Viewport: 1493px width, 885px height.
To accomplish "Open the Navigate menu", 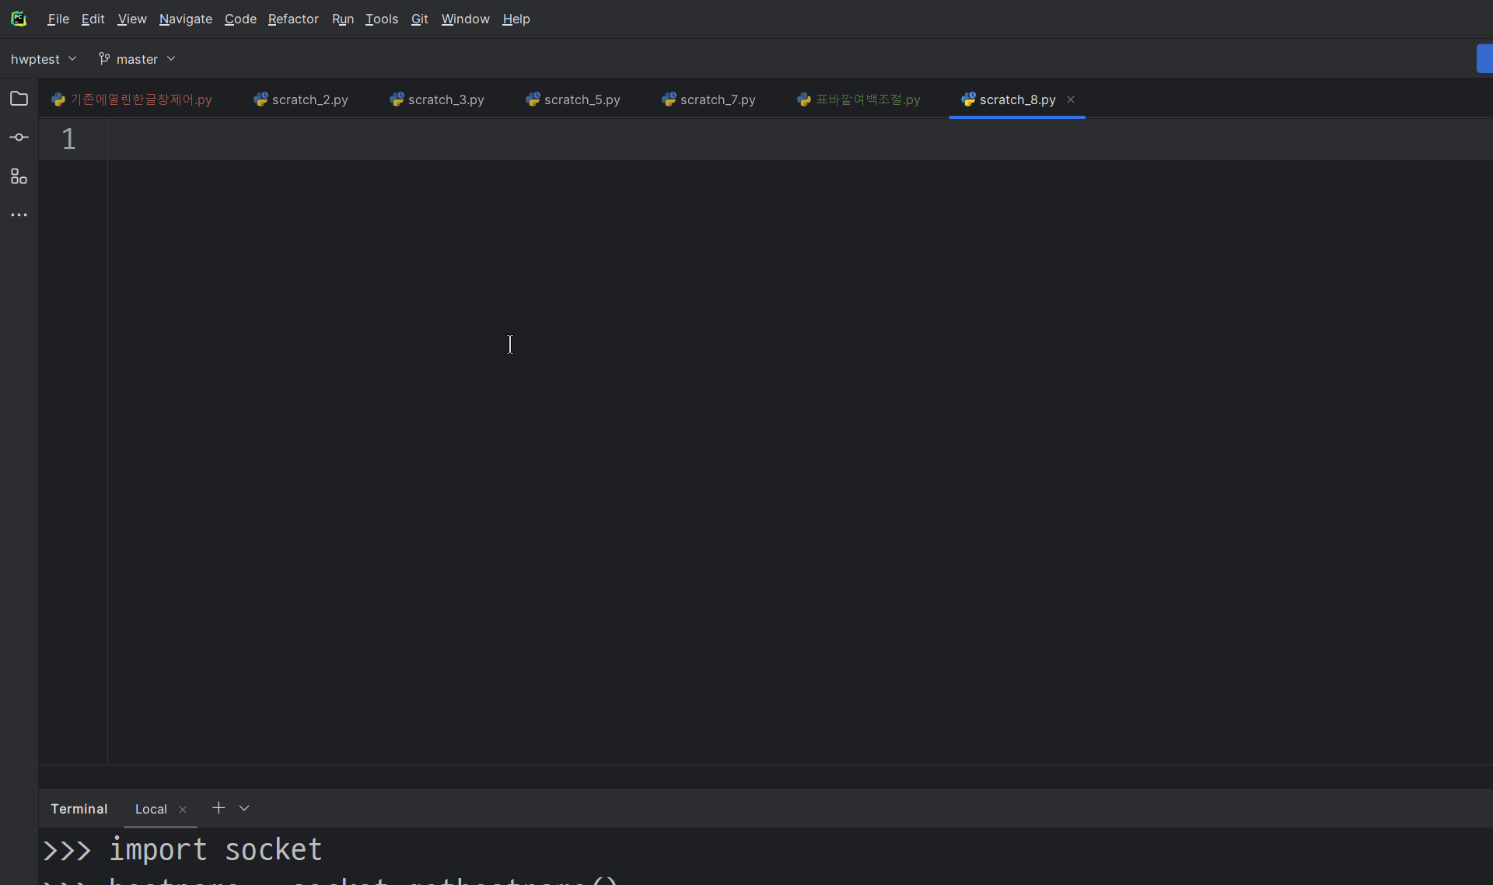I will [x=185, y=19].
